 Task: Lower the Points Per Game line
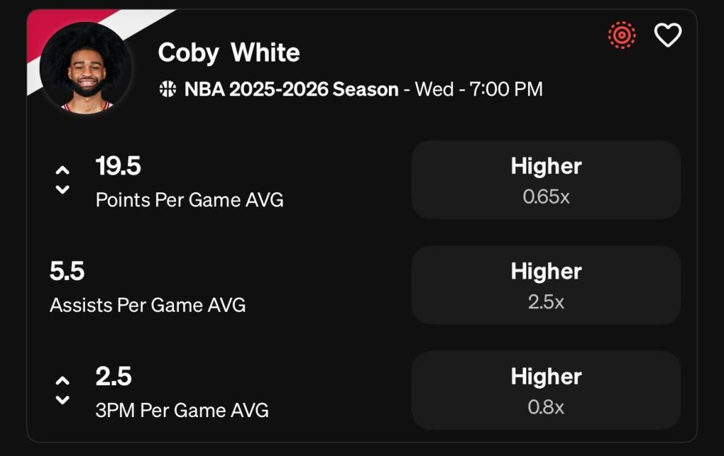pos(62,189)
